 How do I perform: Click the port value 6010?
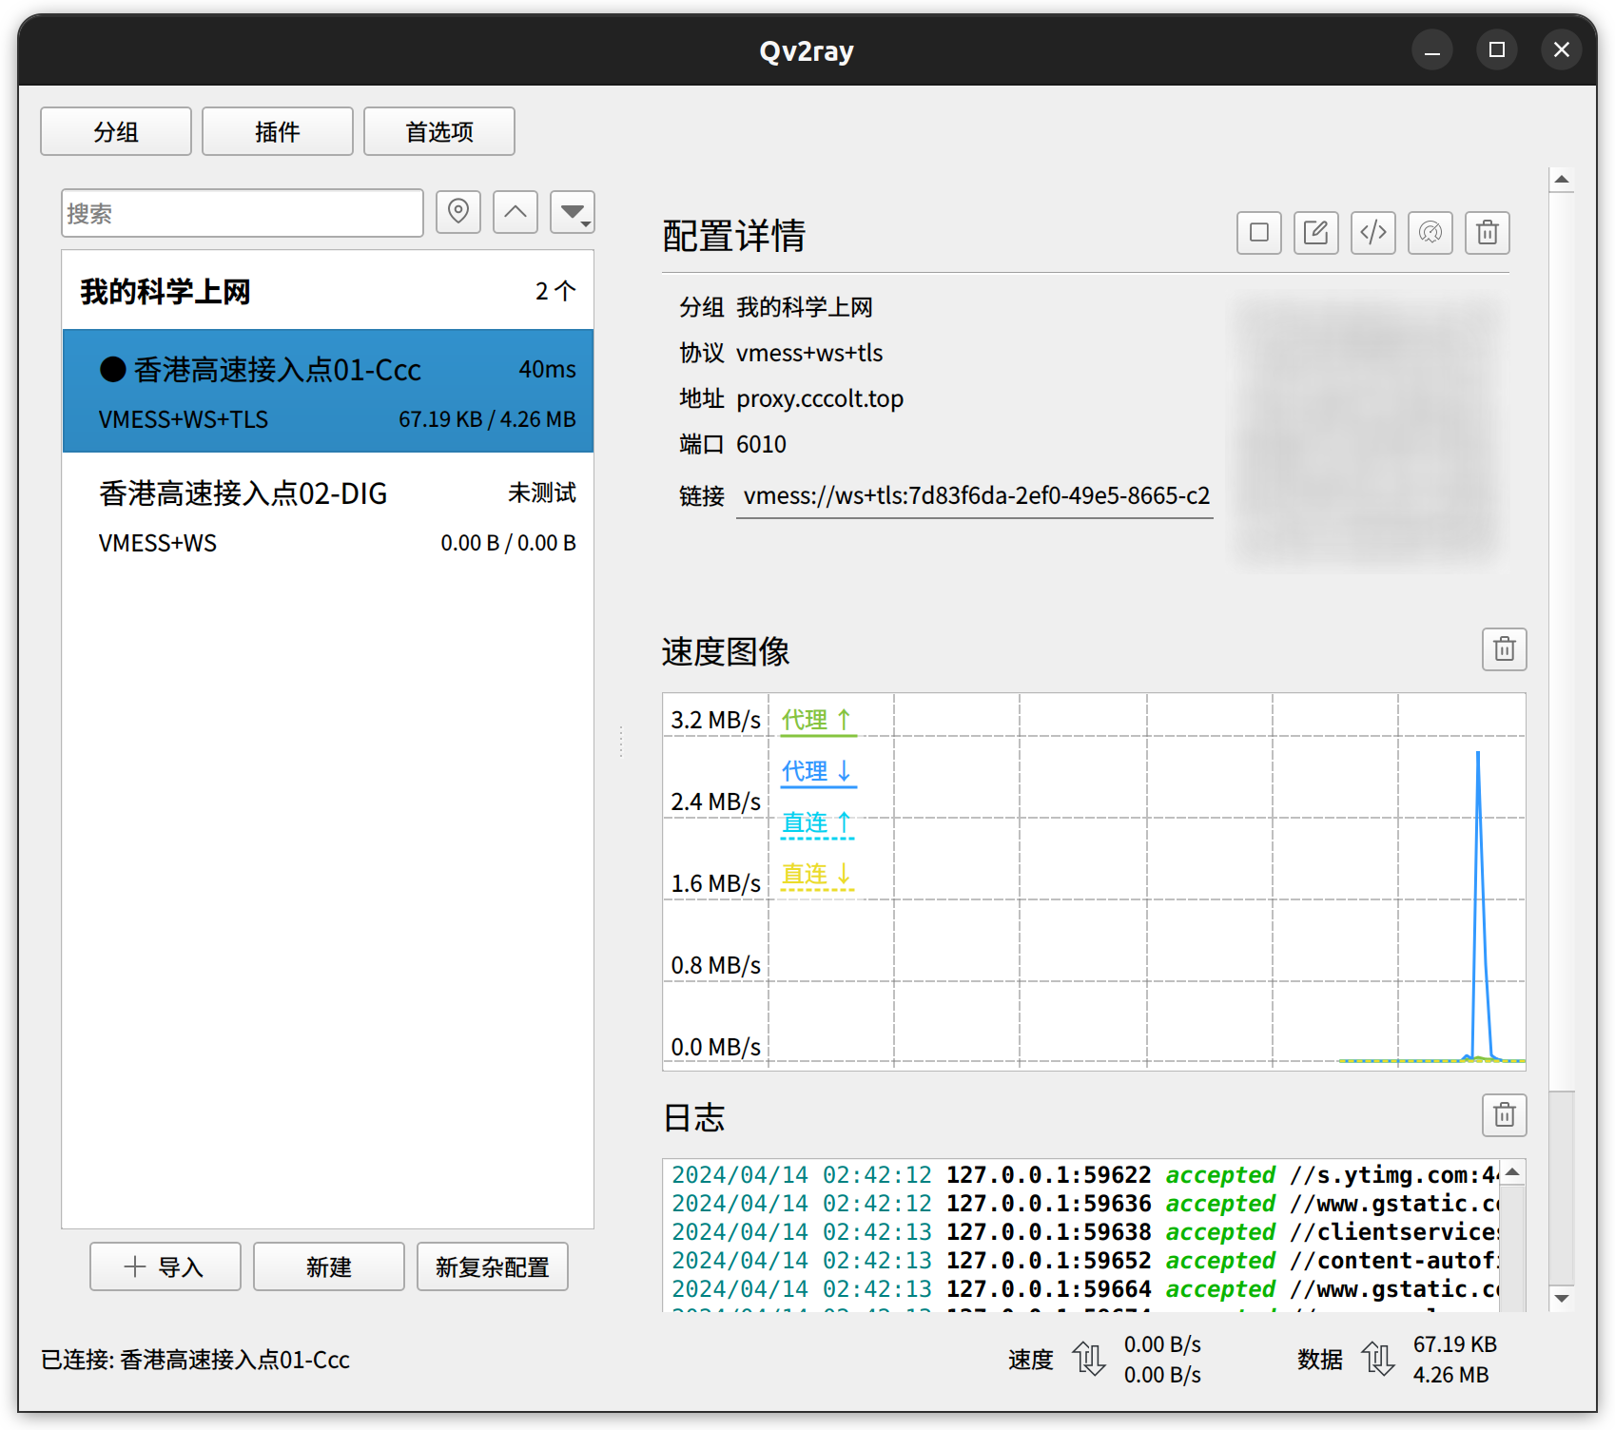[761, 444]
